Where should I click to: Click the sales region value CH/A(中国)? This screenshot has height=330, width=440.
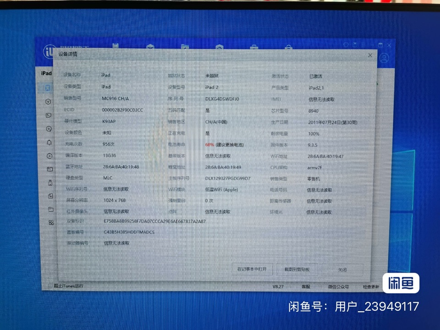[x=216, y=122]
